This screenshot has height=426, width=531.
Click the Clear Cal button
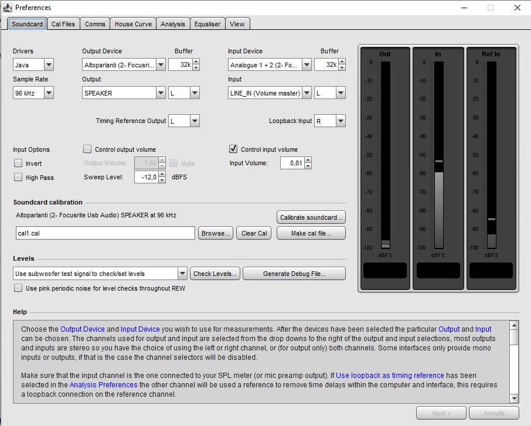click(x=254, y=233)
